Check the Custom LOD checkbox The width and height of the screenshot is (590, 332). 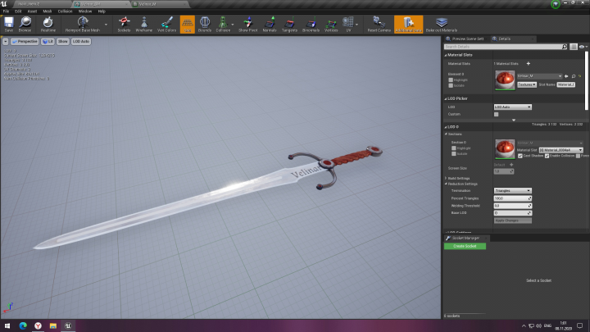(497, 114)
